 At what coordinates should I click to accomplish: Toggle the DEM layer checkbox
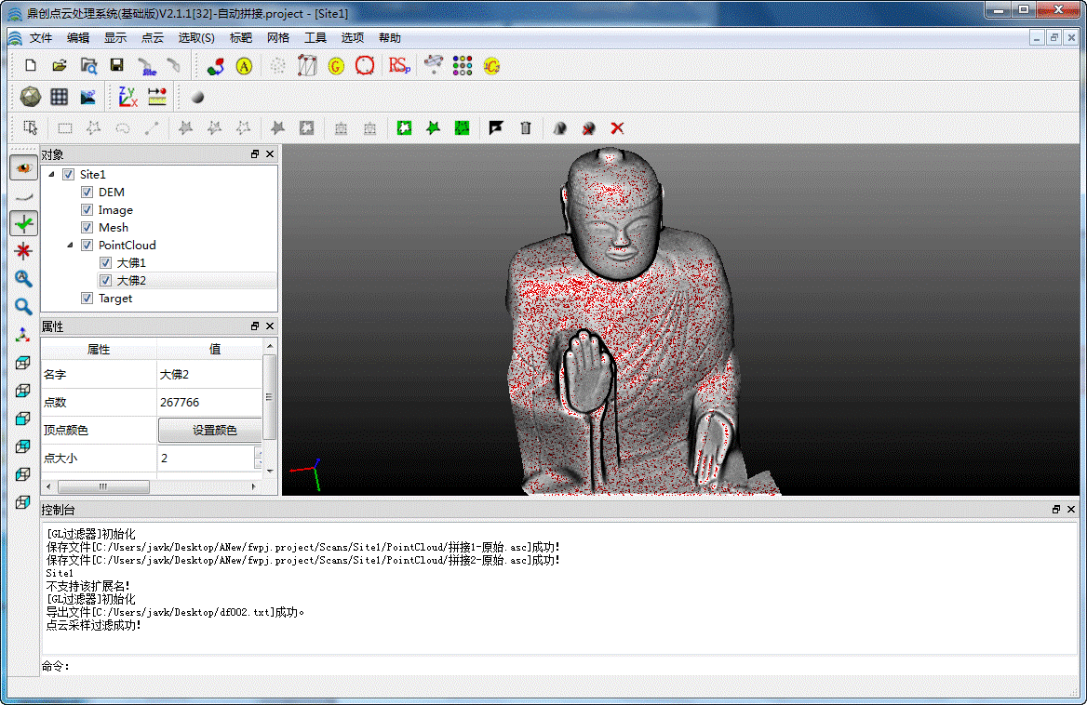[87, 193]
